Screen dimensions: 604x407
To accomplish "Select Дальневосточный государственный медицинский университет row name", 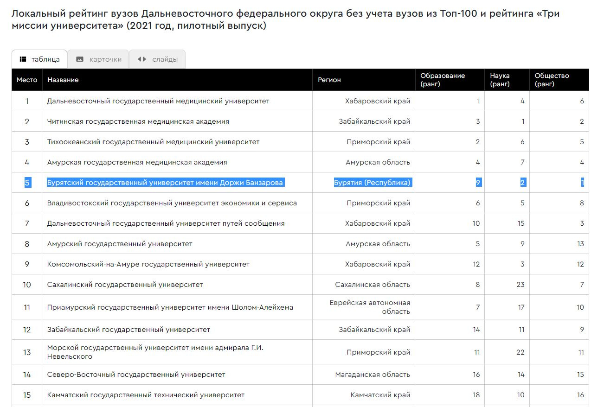I will (158, 101).
